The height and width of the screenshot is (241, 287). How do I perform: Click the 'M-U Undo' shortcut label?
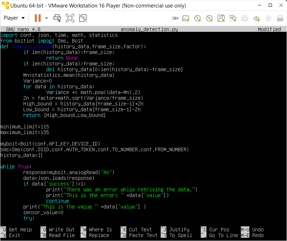click(252, 230)
